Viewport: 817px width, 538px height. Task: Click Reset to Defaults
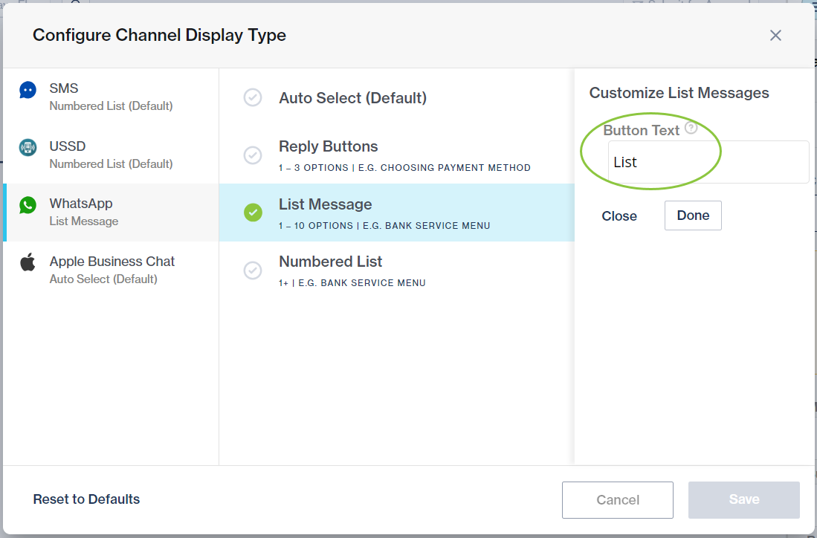pos(86,499)
